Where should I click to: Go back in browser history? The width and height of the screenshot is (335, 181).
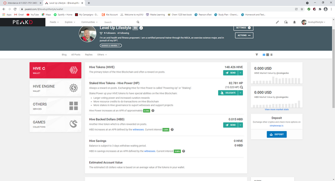[4, 9]
